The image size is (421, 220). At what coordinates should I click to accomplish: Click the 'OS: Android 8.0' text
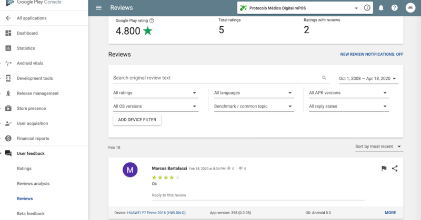[x=318, y=213]
